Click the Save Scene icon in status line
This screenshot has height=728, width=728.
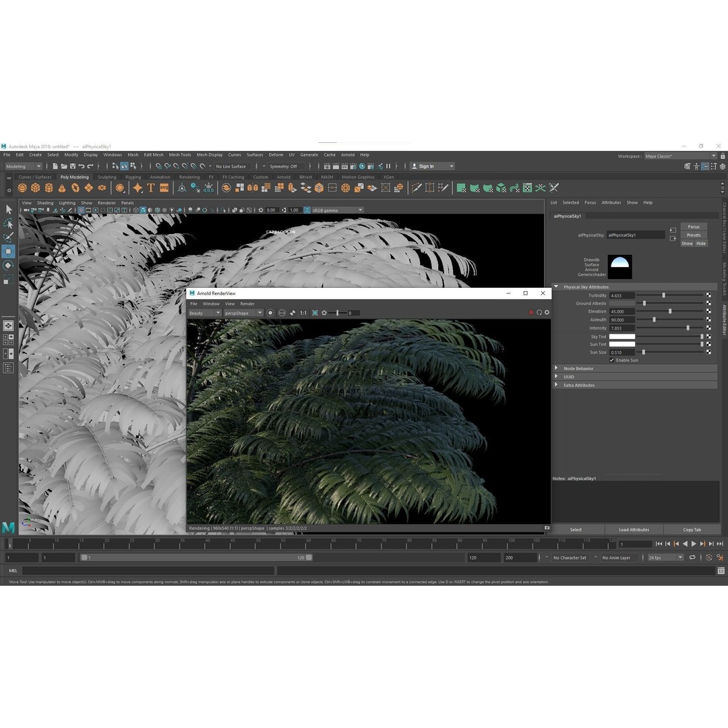coord(73,166)
